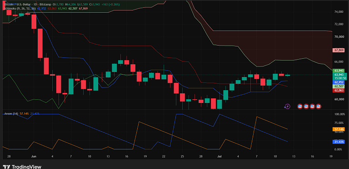Click the blue 21.43% Aroon axis label
349x169 pixels.
(338, 142)
